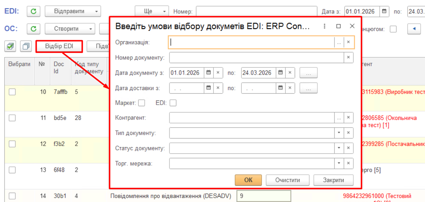Click the select-all checkmarks icon
The width and height of the screenshot is (425, 202).
click(11, 46)
